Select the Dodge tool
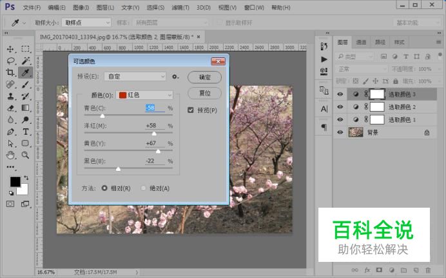The width and height of the screenshot is (446, 278). click(x=25, y=120)
